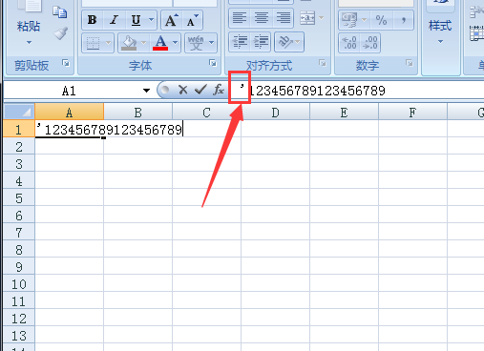484x351 pixels.
Task: Open accounting format dropdown arrow
Action: click(365, 20)
